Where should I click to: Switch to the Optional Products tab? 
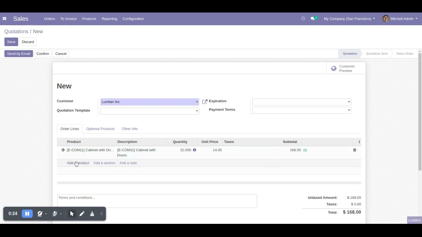pyautogui.click(x=100, y=129)
